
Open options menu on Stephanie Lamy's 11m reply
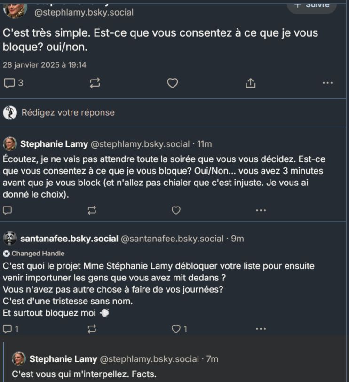click(261, 210)
